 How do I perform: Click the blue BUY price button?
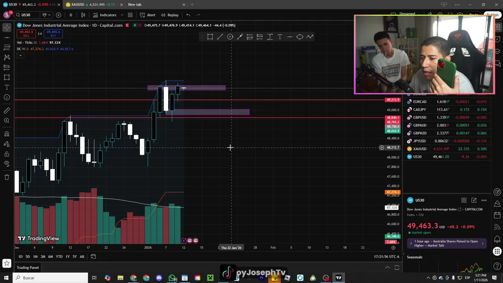pos(53,34)
